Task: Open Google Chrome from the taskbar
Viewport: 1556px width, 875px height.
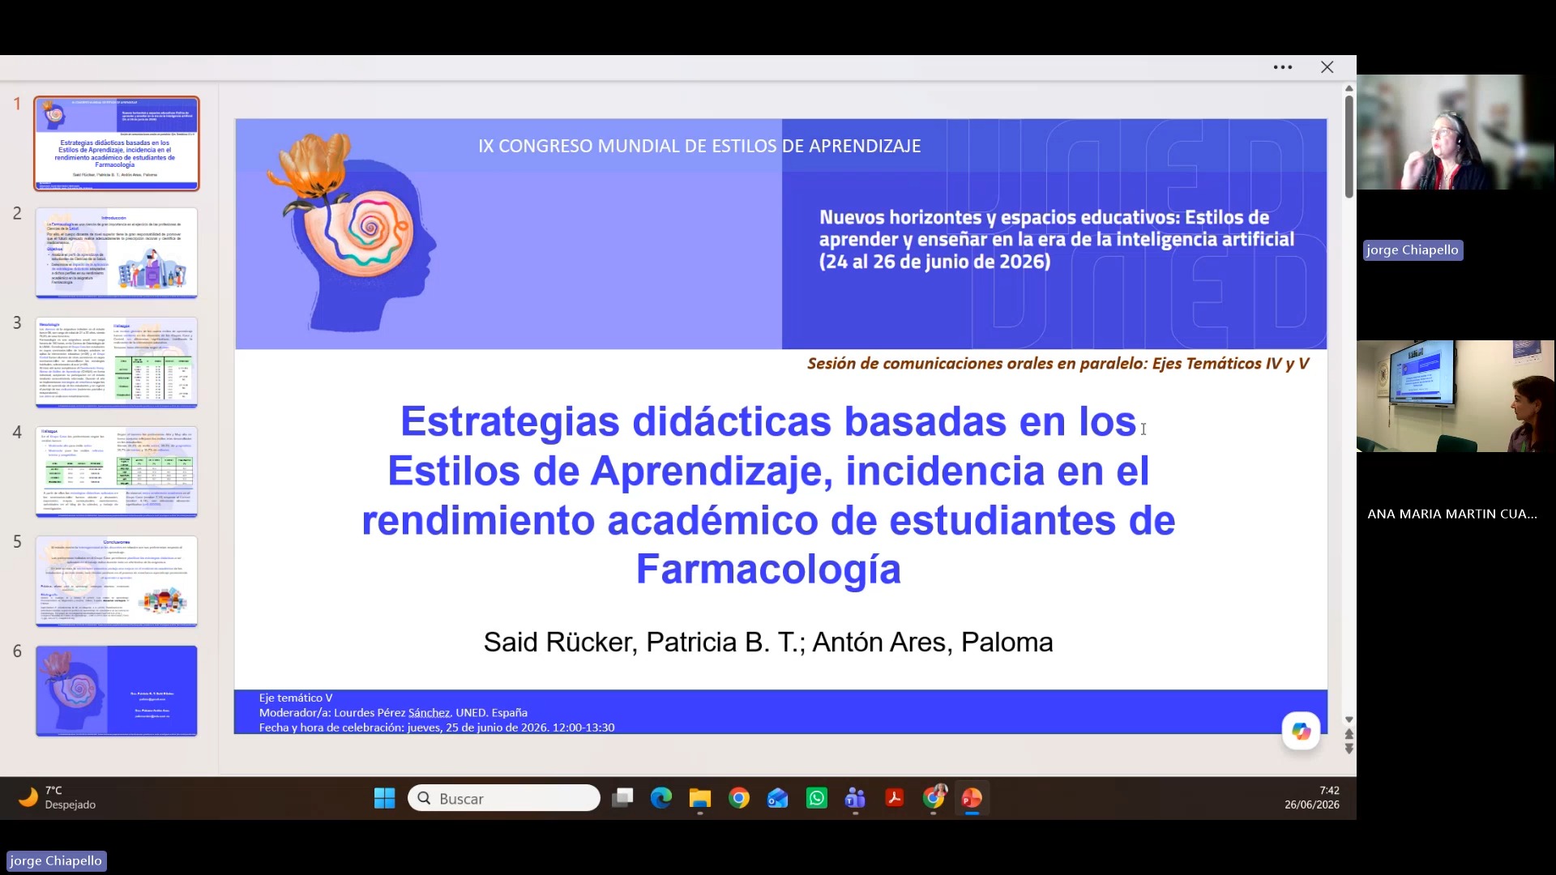Action: 739,799
